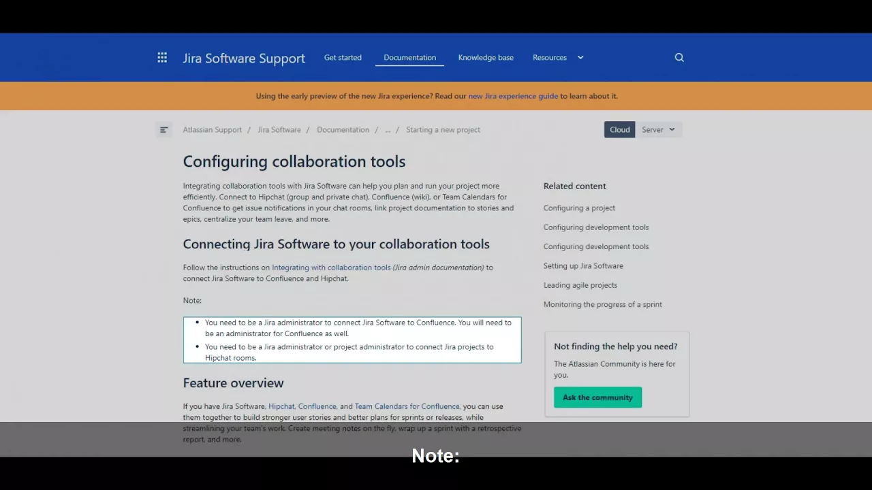Viewport: 872px width, 490px height.
Task: Click the Related content heading
Action: pos(574,186)
